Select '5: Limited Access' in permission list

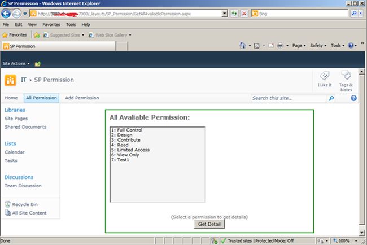pyautogui.click(x=130, y=150)
